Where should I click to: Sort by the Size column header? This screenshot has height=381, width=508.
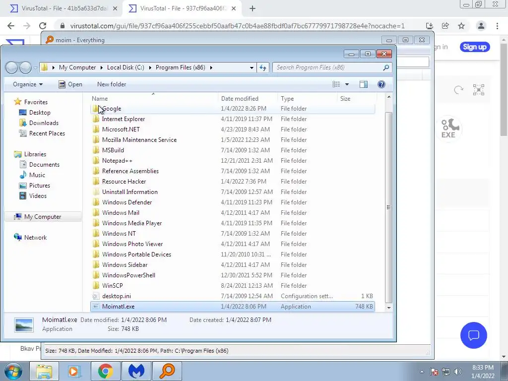(x=357, y=99)
